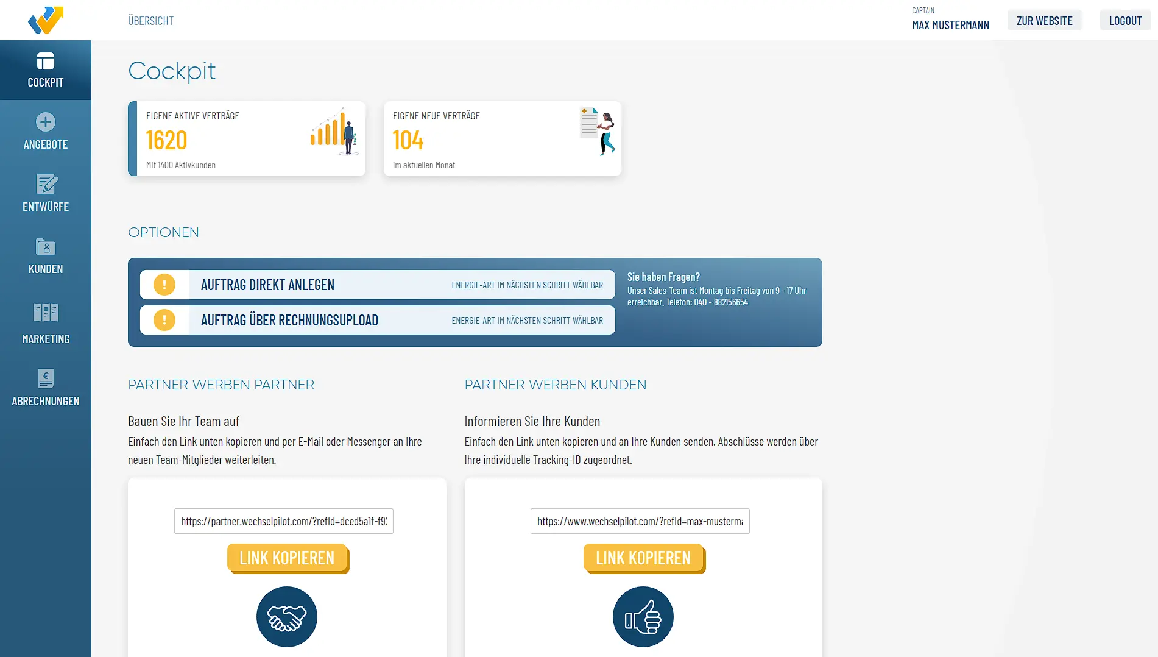Open Abrechnungen euro document icon
The image size is (1158, 657).
(46, 378)
